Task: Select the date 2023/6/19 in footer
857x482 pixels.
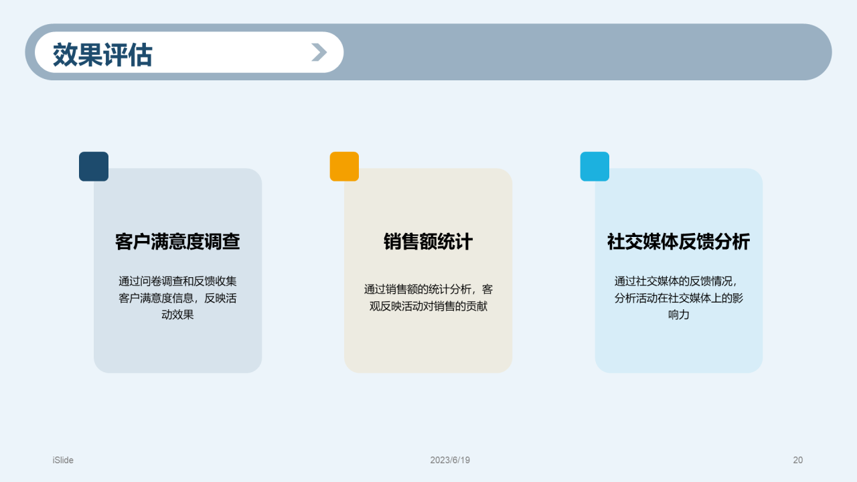Action: point(450,460)
